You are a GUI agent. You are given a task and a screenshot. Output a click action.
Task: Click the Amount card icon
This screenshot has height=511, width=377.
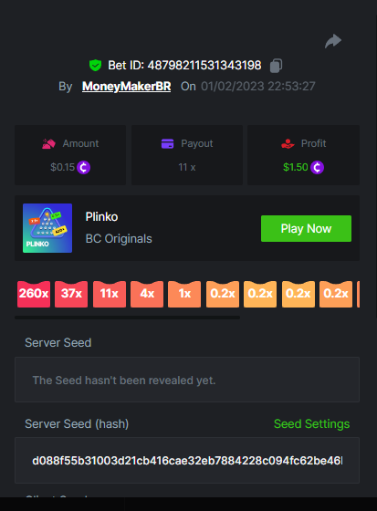pos(48,143)
